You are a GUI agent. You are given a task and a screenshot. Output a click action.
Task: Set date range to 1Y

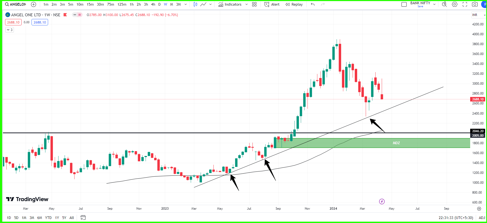click(x=57, y=218)
